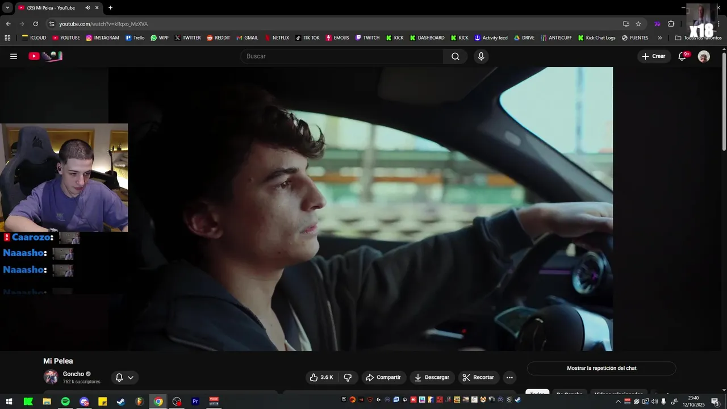The width and height of the screenshot is (727, 409).
Task: Open Premiere Pro from the taskbar
Action: (195, 402)
